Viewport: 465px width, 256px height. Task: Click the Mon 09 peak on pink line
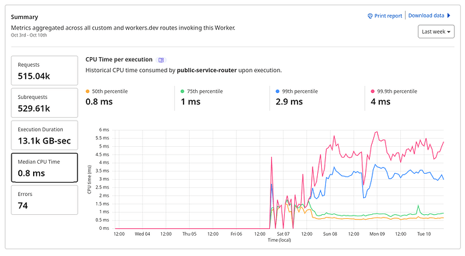(x=377, y=132)
